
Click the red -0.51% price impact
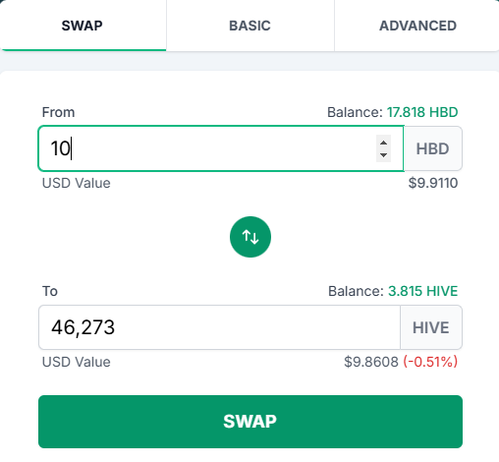pyautogui.click(x=430, y=362)
